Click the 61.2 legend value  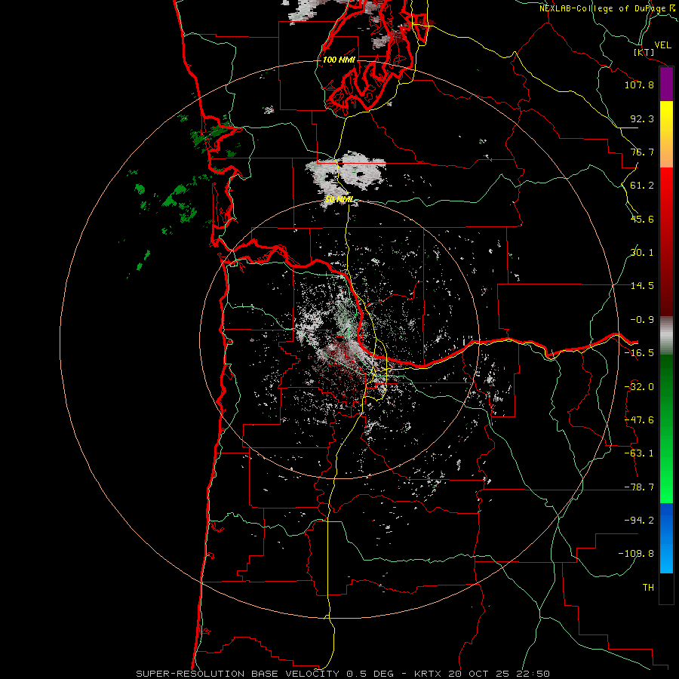click(x=642, y=186)
